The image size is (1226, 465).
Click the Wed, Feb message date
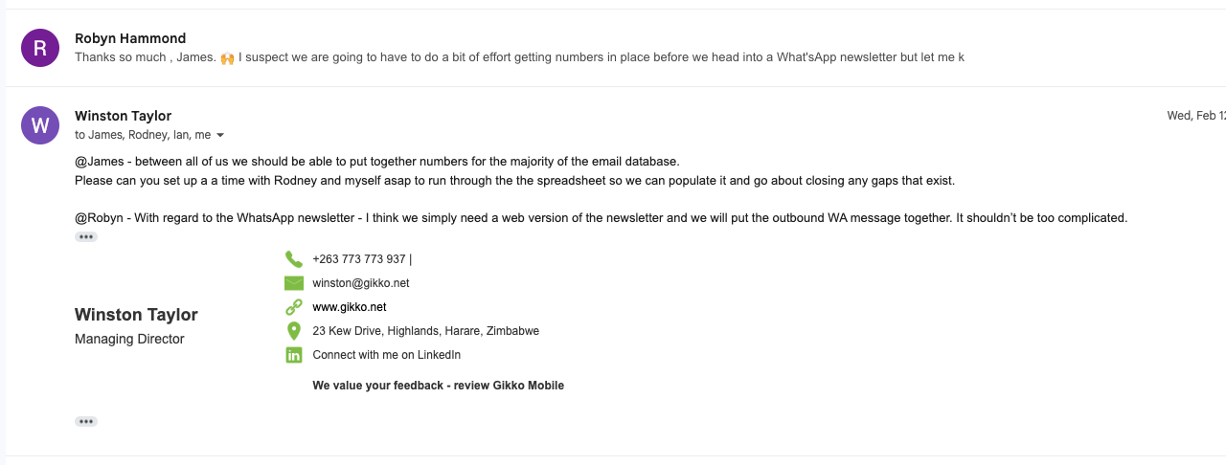pyautogui.click(x=1195, y=116)
